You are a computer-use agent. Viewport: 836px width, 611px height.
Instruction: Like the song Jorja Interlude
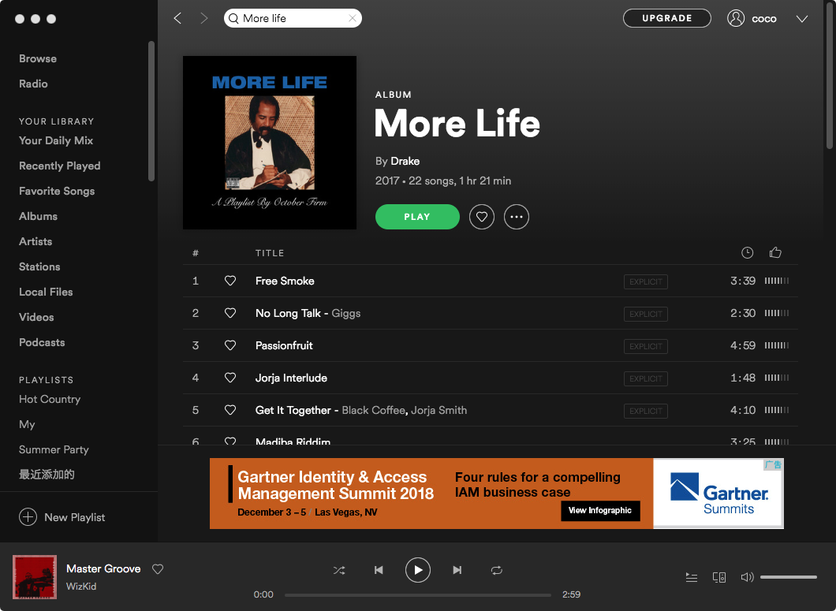(230, 378)
